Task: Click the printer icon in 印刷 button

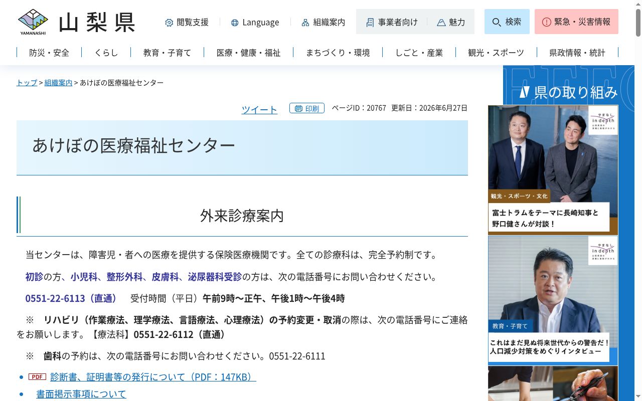Action: [x=298, y=108]
